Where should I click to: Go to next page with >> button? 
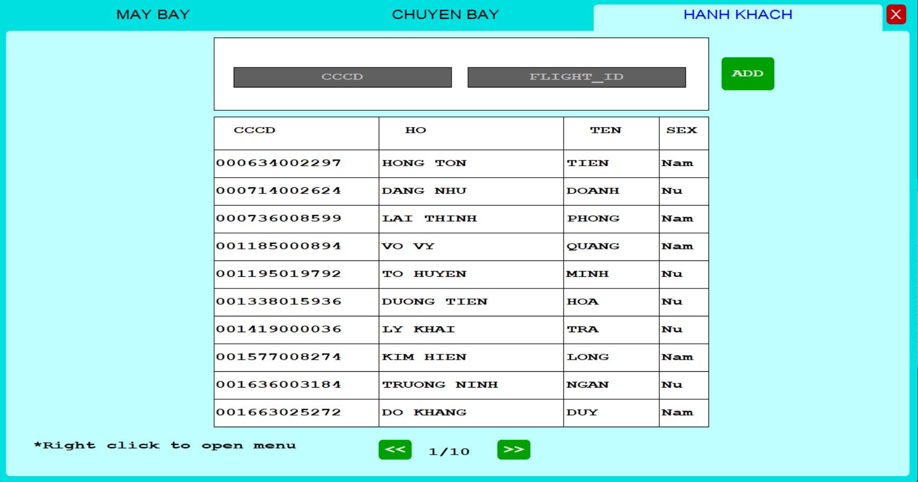click(513, 450)
